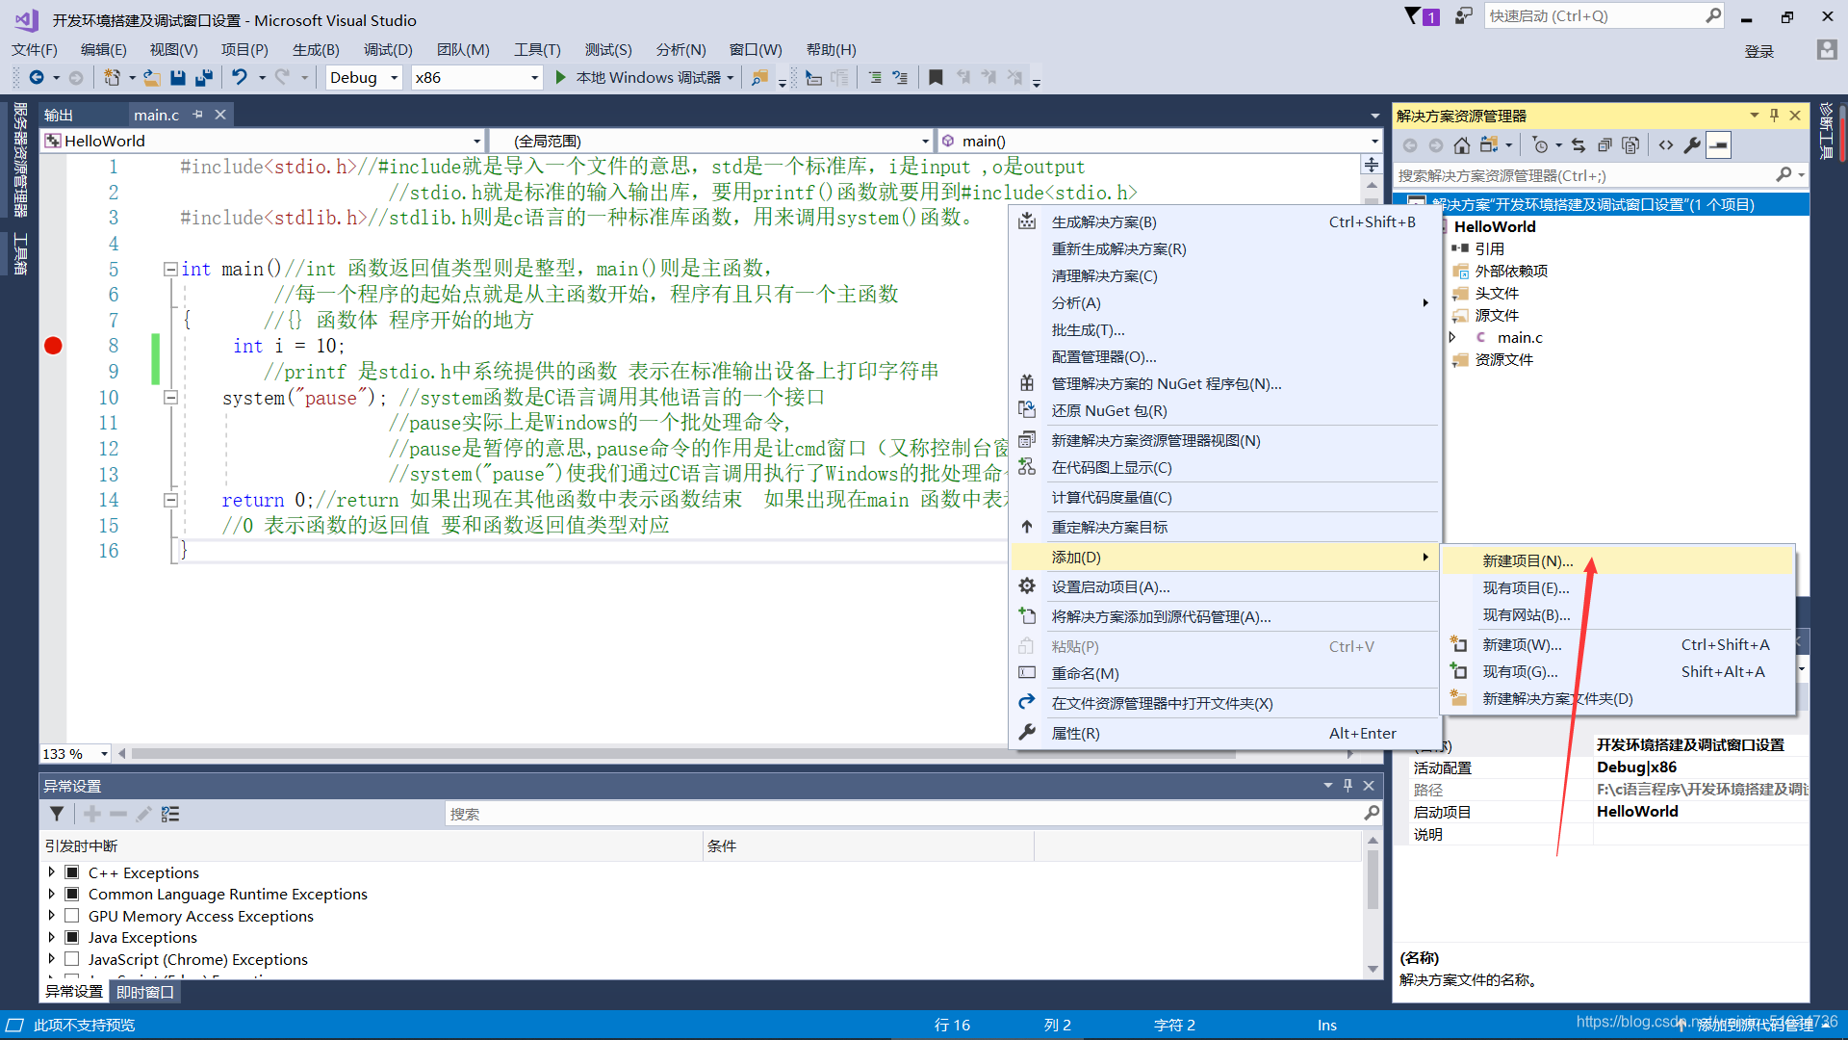The image size is (1848, 1040).
Task: Open the 工具(T) menu
Action: coord(537,50)
